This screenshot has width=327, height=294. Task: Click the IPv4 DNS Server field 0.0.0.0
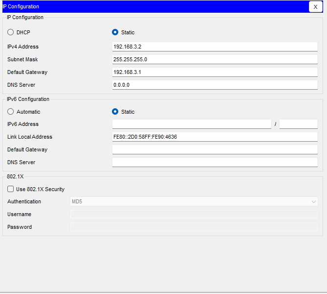coord(215,85)
